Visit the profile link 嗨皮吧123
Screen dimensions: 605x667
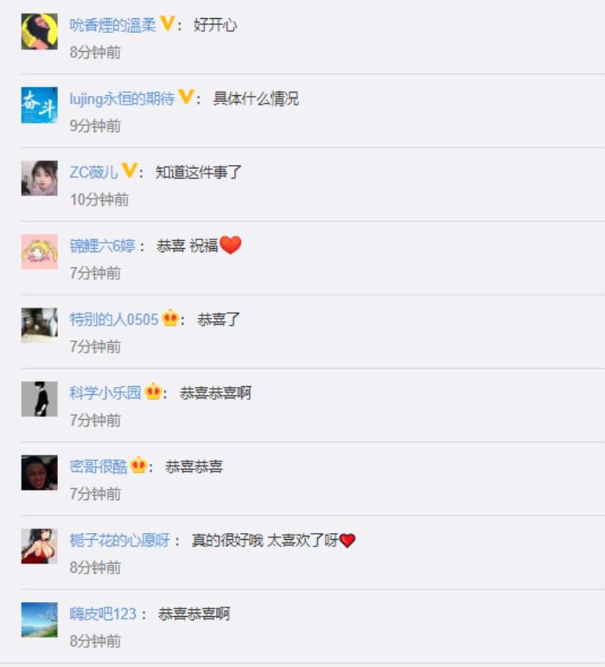point(103,613)
